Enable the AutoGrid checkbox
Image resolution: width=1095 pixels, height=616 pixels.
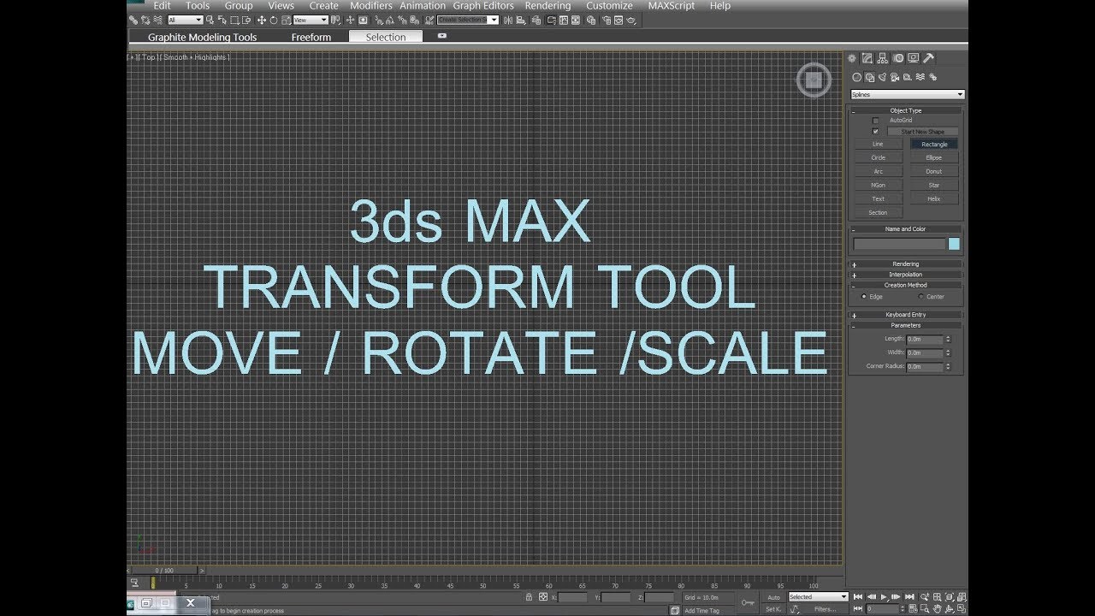875,121
